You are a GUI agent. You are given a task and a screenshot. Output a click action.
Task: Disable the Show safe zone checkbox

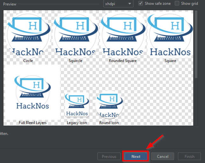click(141, 3)
